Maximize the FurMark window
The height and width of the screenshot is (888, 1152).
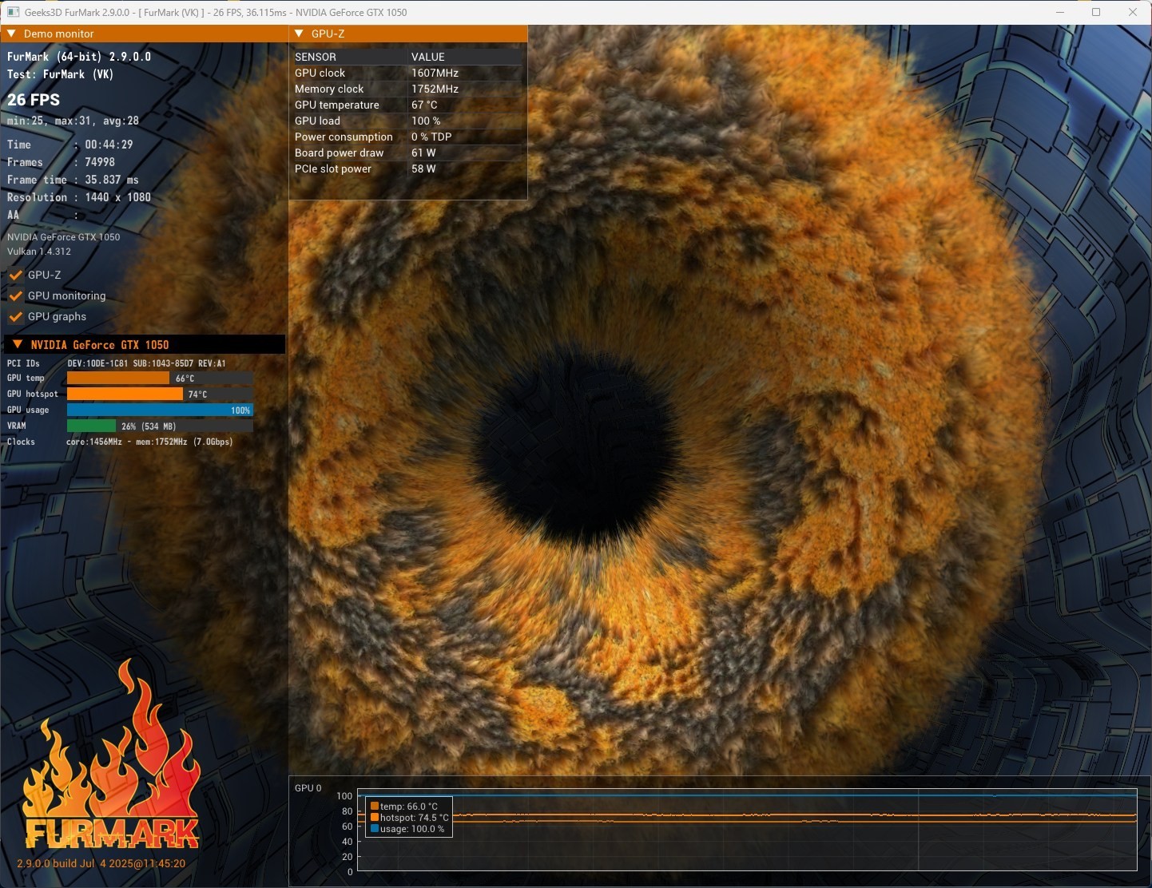point(1096,12)
